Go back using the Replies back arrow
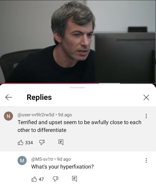This screenshot has height=188, width=156. point(9,97)
